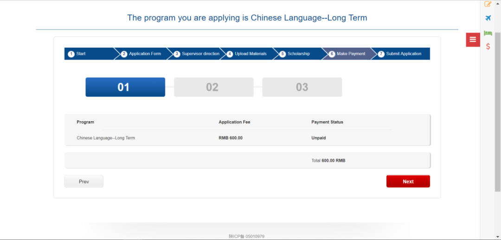Open the red hamburger menu button

pyautogui.click(x=473, y=39)
